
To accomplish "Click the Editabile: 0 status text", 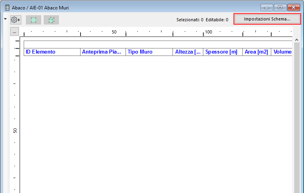I will tap(217, 20).
